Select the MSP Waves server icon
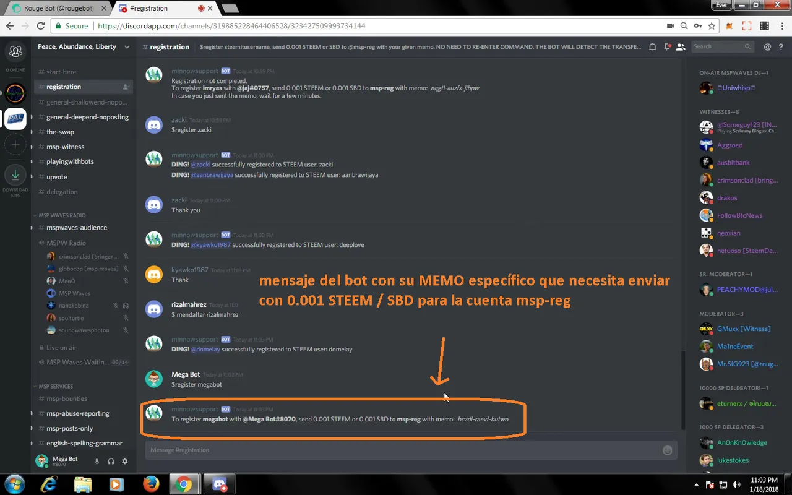 click(15, 93)
